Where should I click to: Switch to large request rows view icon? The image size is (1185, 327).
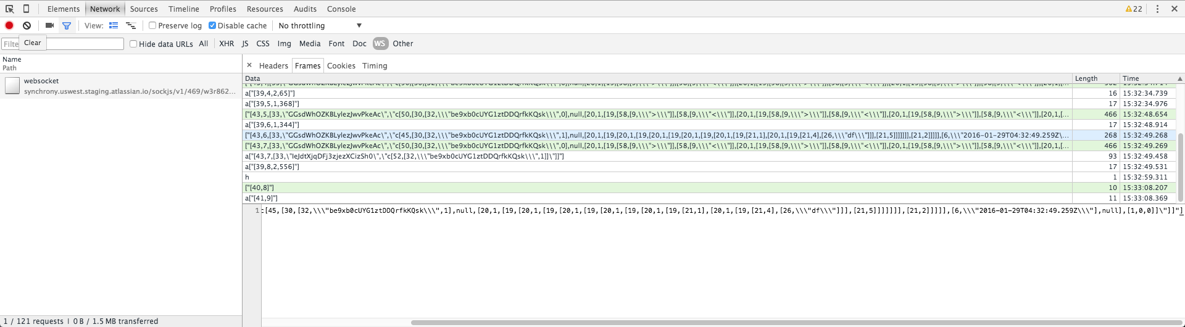click(x=114, y=25)
